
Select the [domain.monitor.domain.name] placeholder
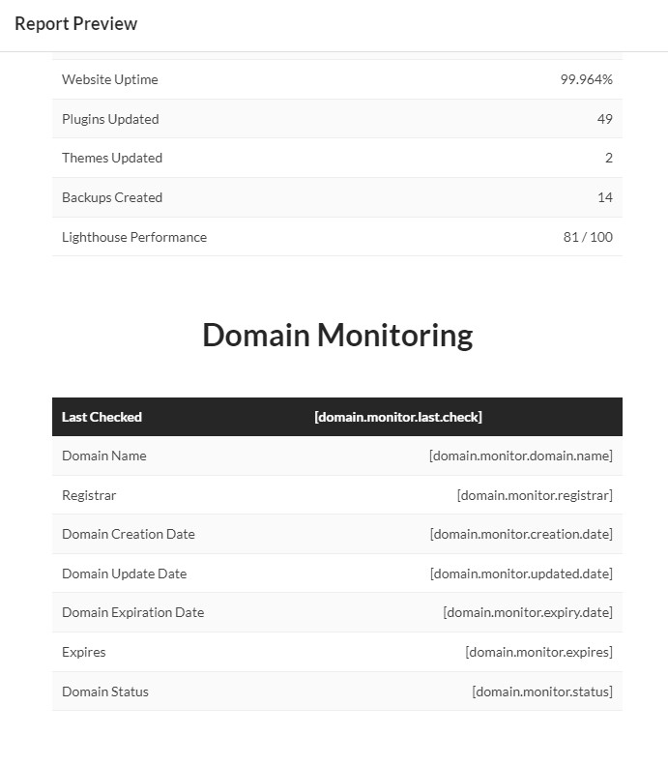point(520,456)
